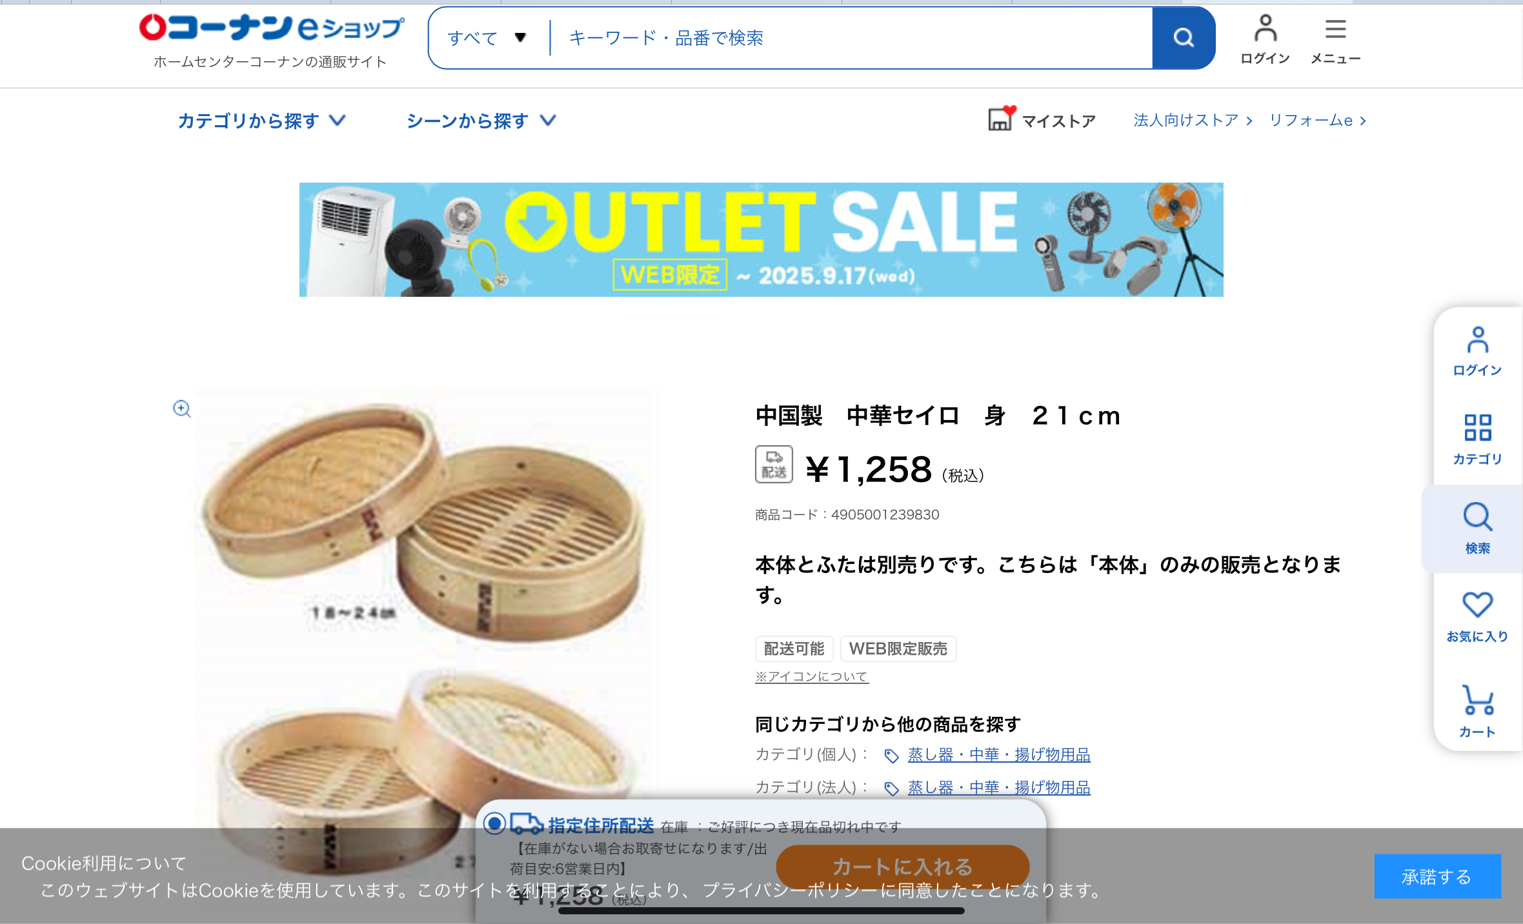Image resolution: width=1523 pixels, height=924 pixels.
Task: Click search icon in side panel
Action: coord(1477,517)
